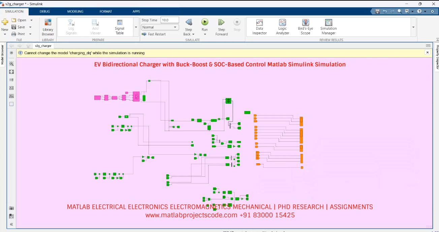Expand the Open dropdown arrow
439x232 pixels.
tap(31, 21)
